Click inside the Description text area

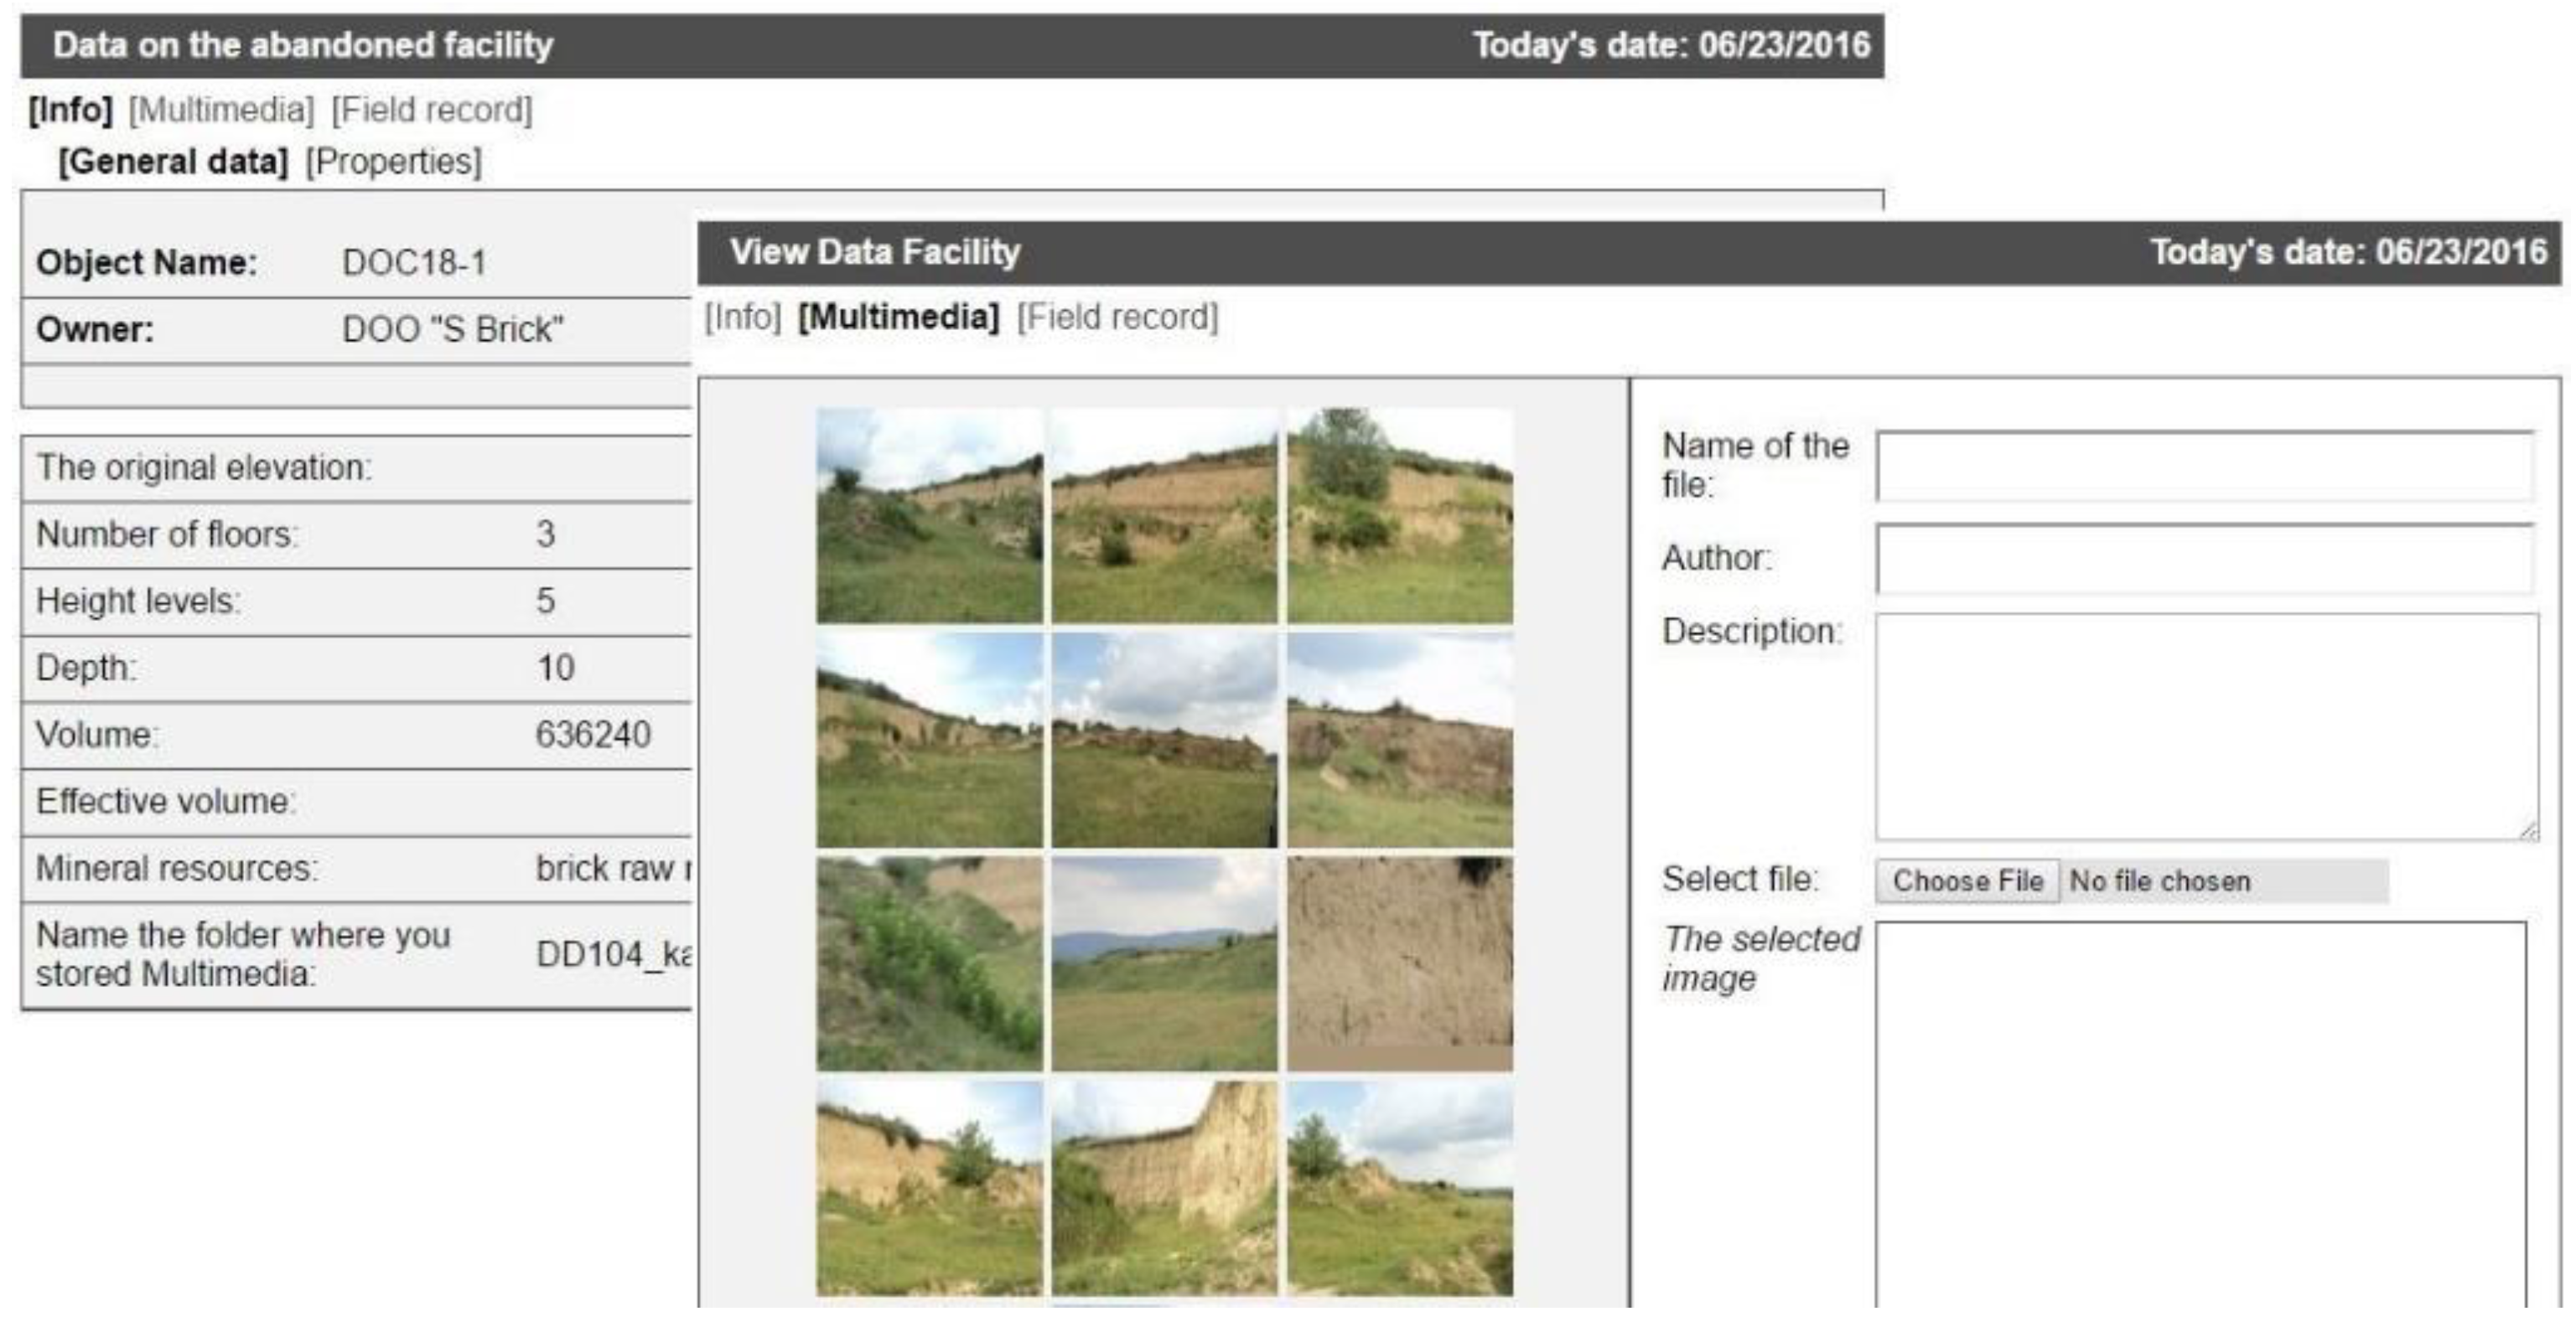click(2205, 726)
